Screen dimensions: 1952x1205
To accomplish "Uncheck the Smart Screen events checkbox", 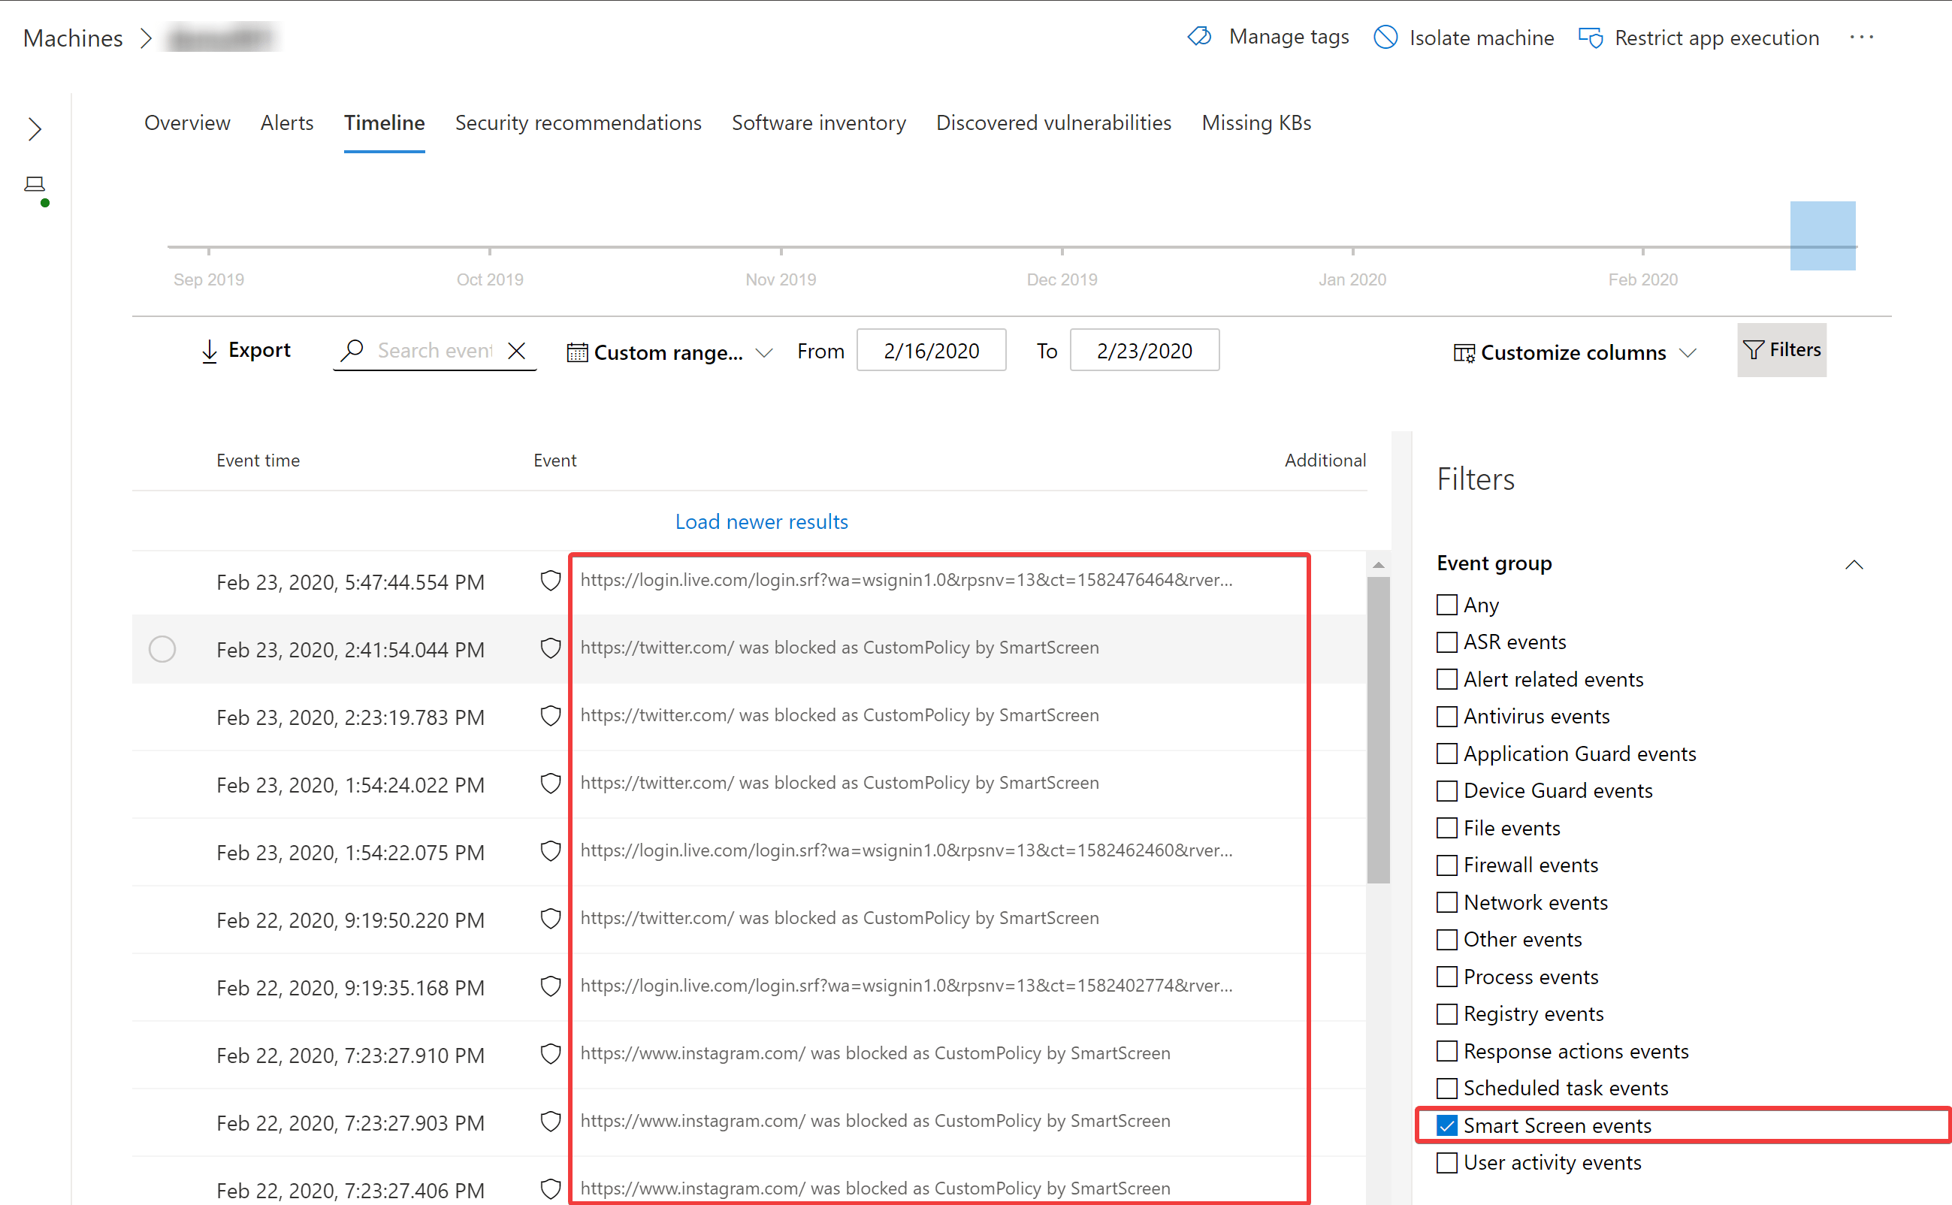I will [1446, 1125].
